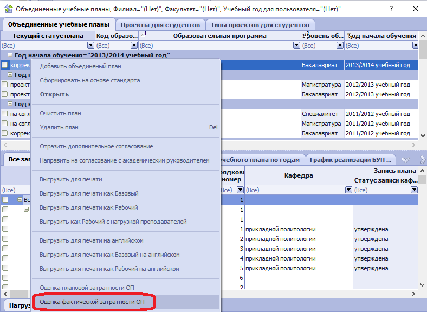
Task: Switch to Проекты для студентов tab
Action: click(x=160, y=25)
